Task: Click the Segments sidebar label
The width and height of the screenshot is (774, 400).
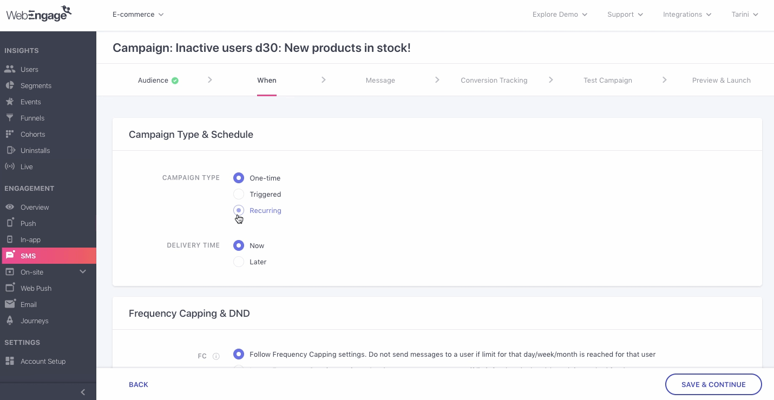Action: 36,85
